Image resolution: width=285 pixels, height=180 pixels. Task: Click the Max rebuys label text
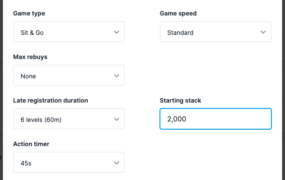click(30, 57)
